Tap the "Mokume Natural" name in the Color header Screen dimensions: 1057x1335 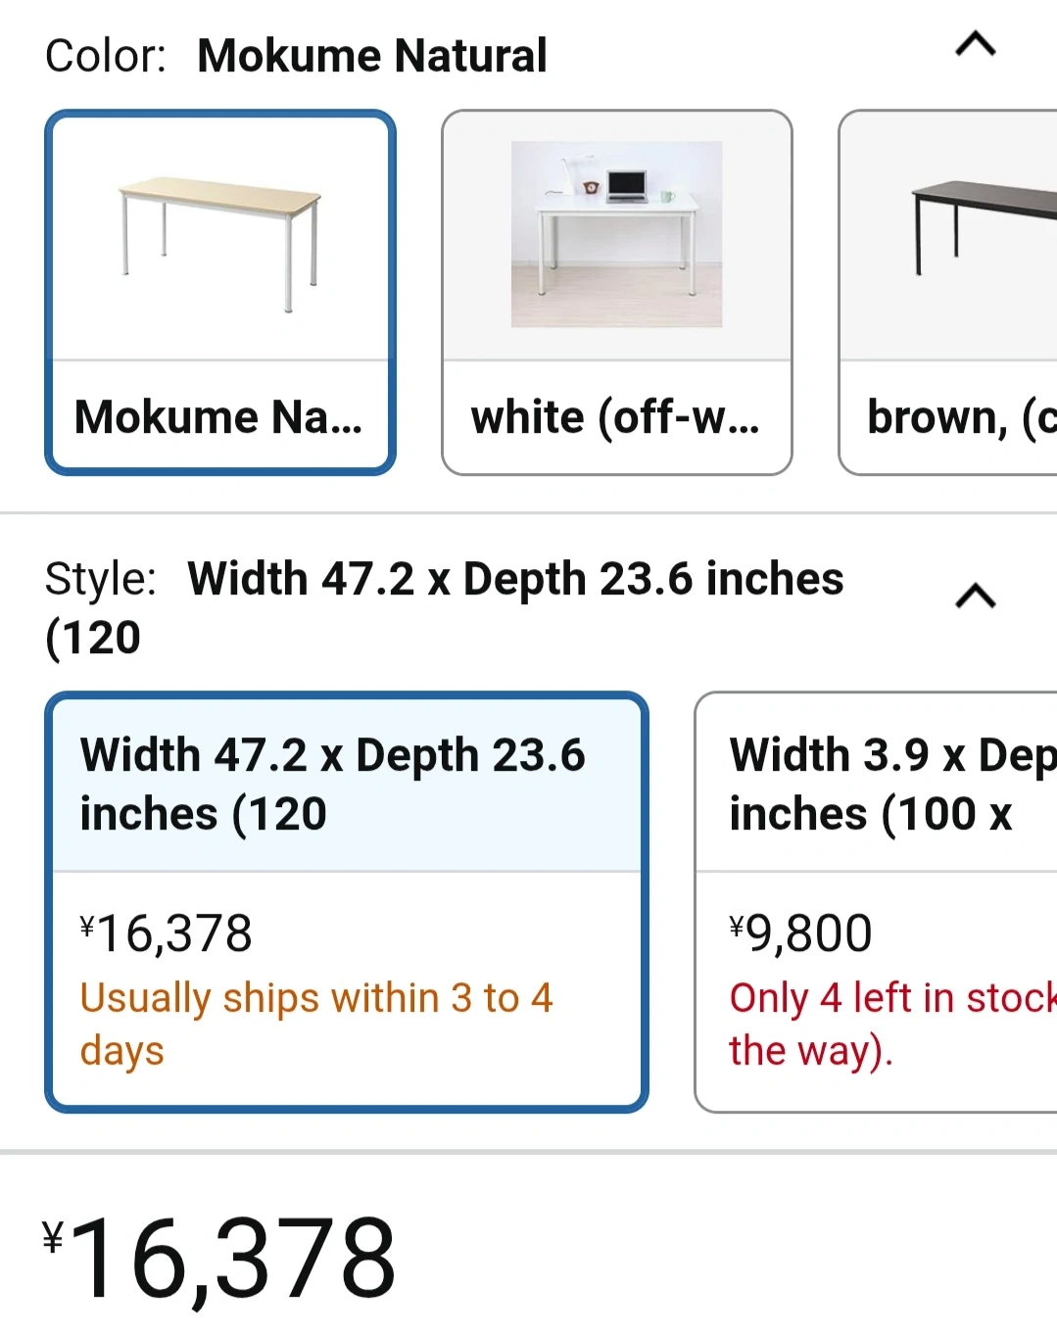[x=372, y=56]
